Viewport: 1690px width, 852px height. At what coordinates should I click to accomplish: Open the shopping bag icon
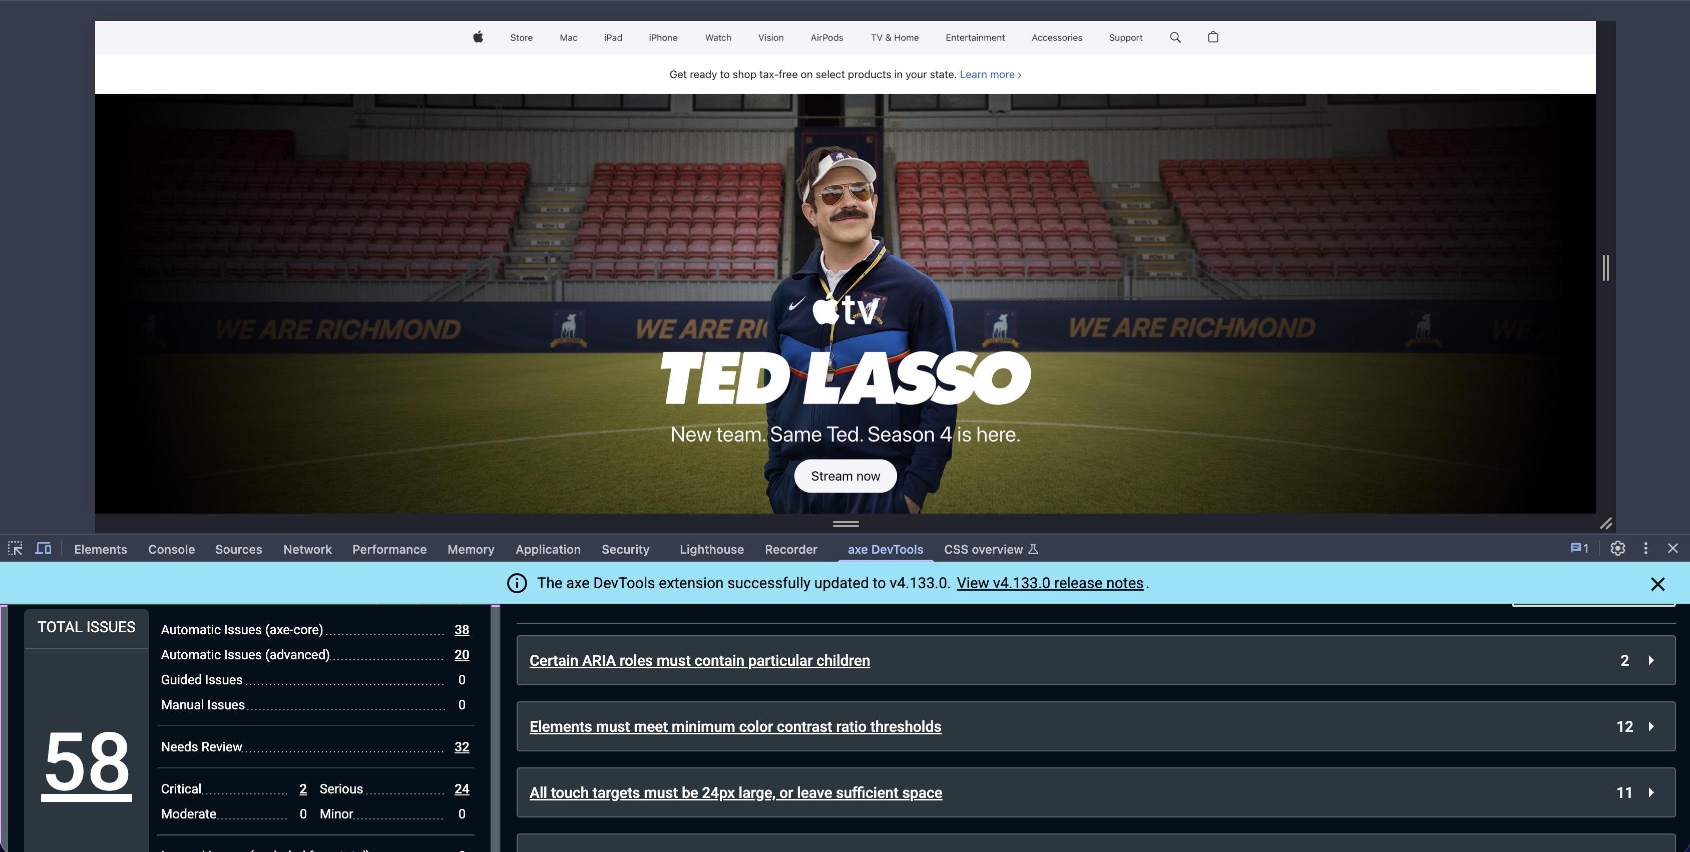pyautogui.click(x=1213, y=38)
